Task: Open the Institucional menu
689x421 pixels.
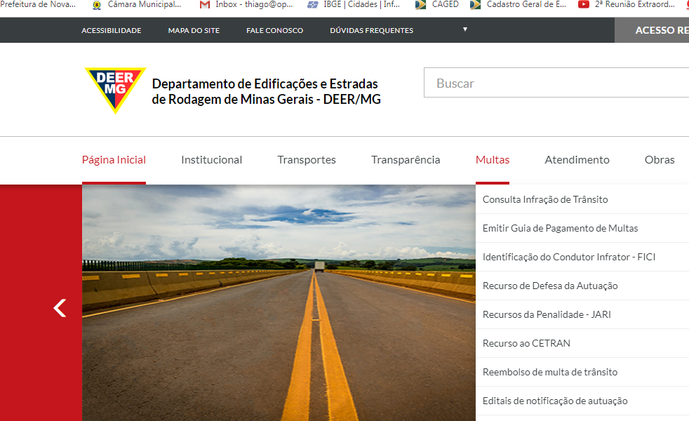Action: (x=211, y=160)
